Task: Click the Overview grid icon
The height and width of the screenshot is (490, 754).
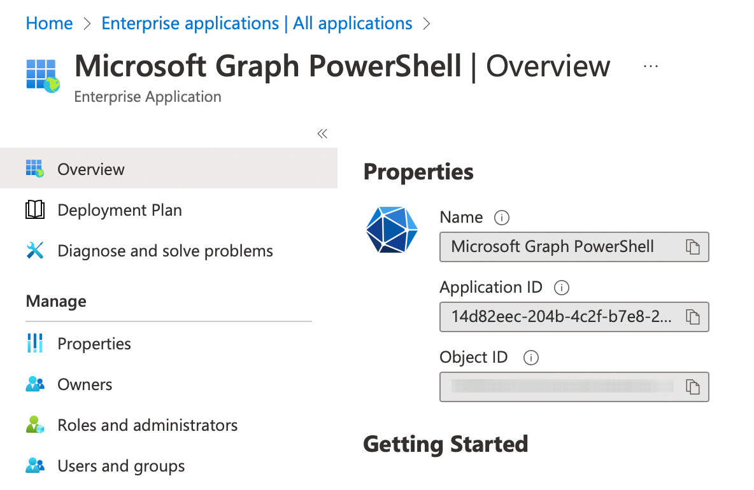Action: pos(35,169)
